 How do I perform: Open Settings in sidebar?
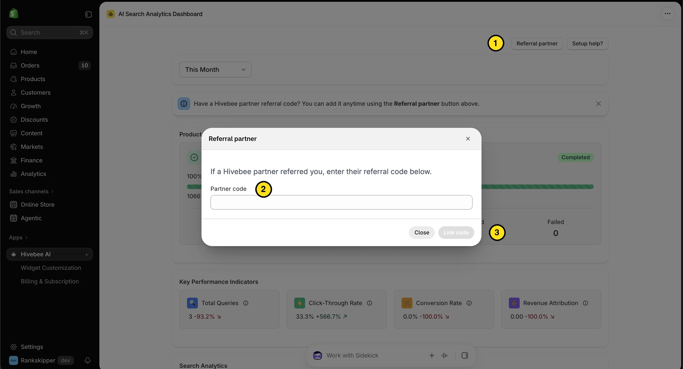[50, 347]
